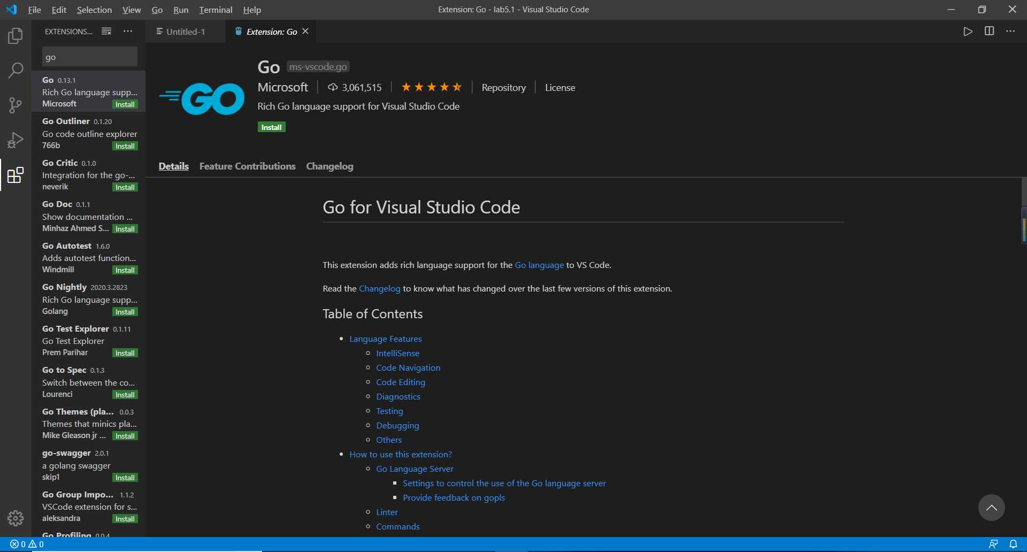Open editor more actions ellipsis

(x=1010, y=32)
